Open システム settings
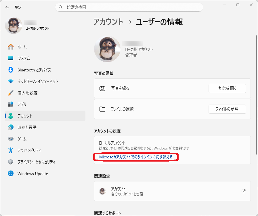Image resolution: width=258 pixels, height=216 pixels. [45, 58]
